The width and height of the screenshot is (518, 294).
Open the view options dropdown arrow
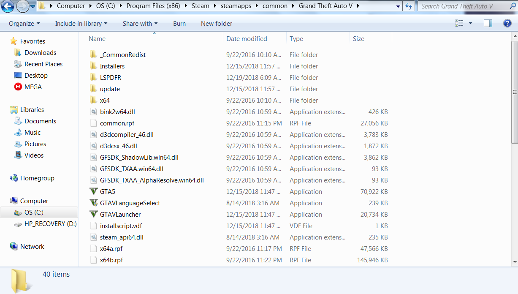click(470, 24)
